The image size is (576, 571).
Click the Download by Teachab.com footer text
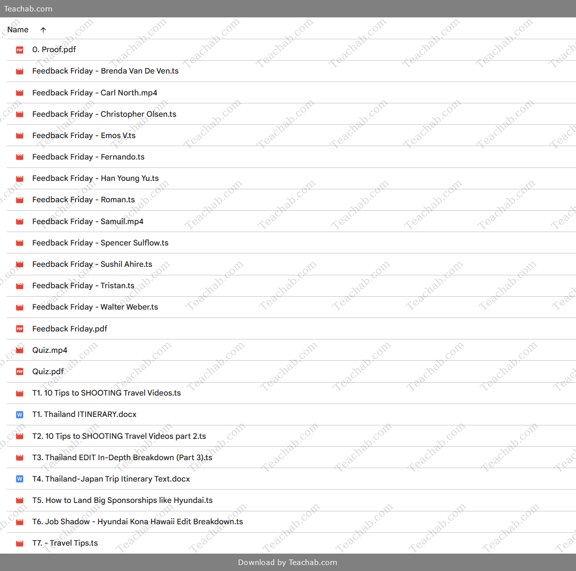click(x=288, y=563)
